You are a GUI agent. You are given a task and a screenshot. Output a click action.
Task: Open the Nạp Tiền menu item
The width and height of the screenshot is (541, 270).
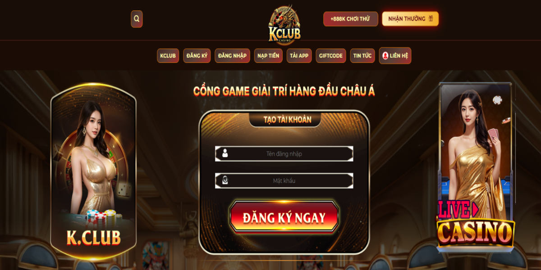(x=268, y=56)
